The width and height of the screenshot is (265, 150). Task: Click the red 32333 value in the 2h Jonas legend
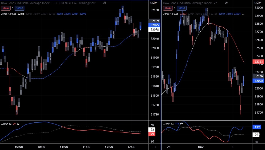pyautogui.click(x=183, y=14)
